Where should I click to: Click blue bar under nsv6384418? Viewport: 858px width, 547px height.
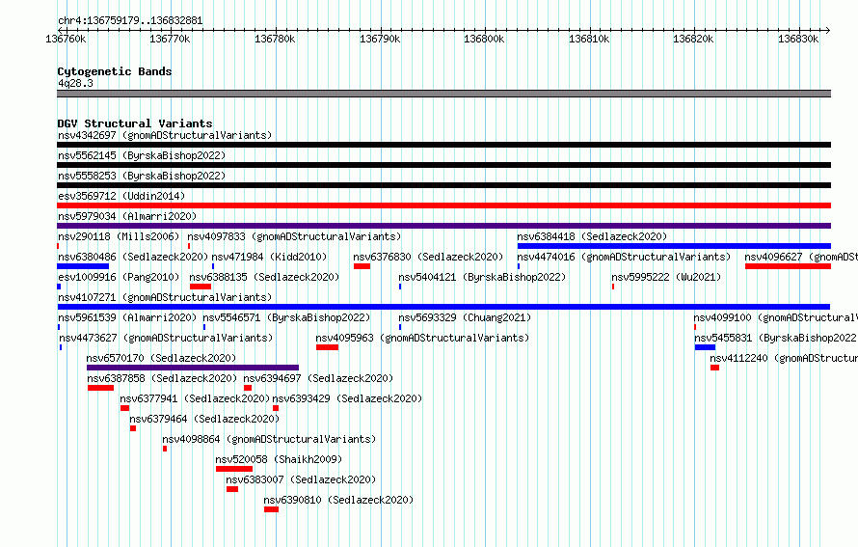click(674, 246)
